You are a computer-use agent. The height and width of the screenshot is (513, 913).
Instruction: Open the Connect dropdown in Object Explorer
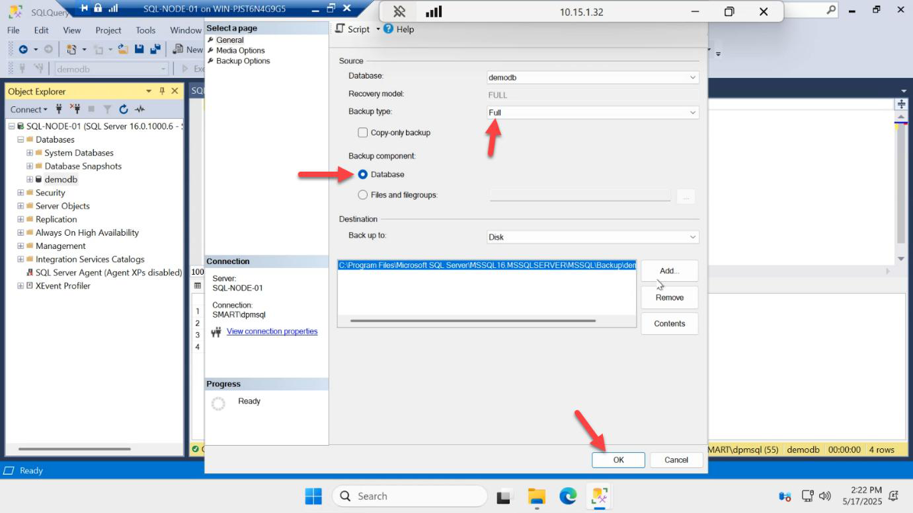[x=28, y=109]
